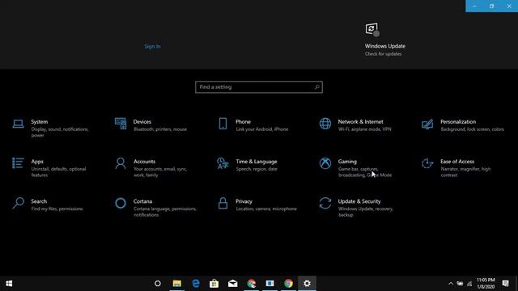
Task: Click the Cortana circle on the taskbar
Action: coord(158,284)
